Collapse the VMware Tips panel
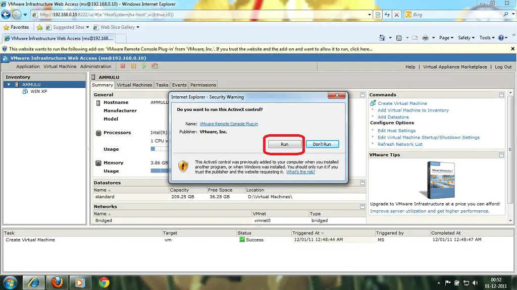The width and height of the screenshot is (517, 290). click(x=501, y=154)
